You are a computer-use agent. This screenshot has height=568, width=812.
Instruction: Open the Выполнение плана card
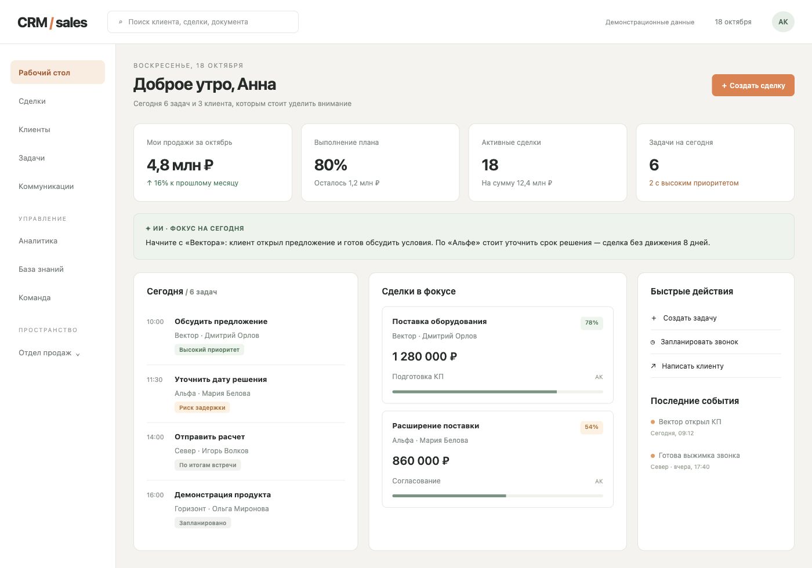pyautogui.click(x=380, y=162)
